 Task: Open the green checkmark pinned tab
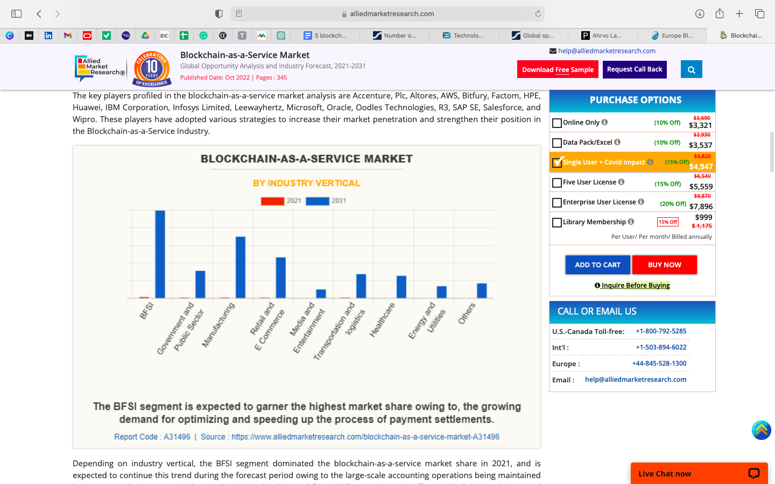[107, 35]
